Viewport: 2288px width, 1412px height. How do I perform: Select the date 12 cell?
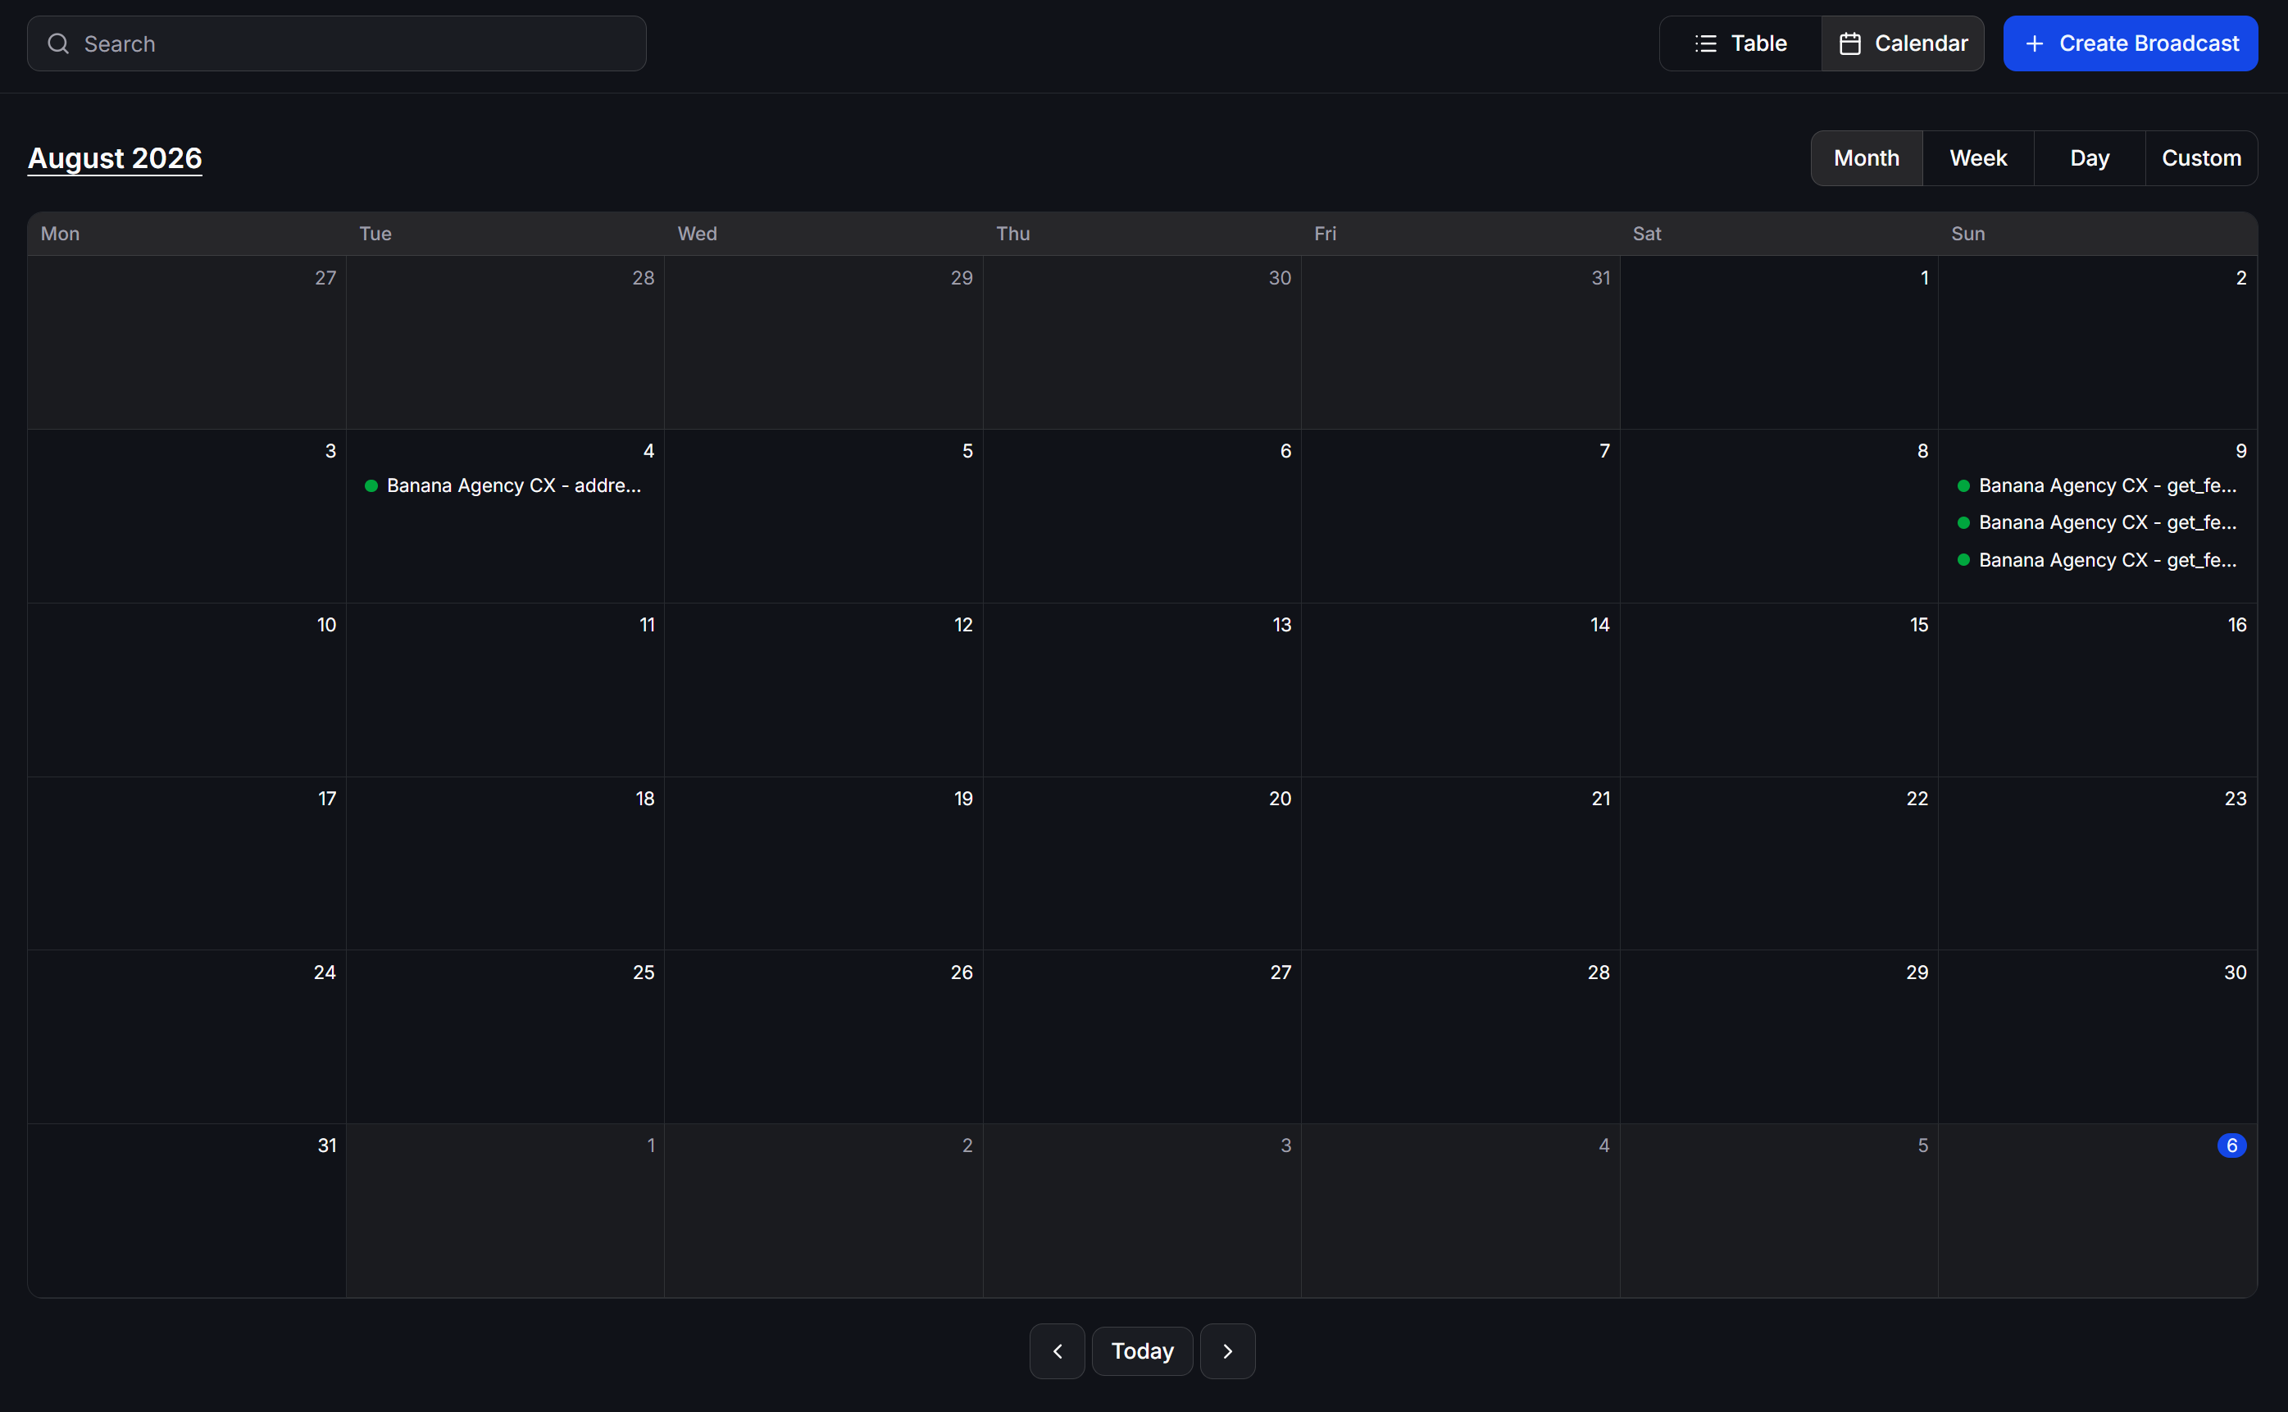[823, 689]
